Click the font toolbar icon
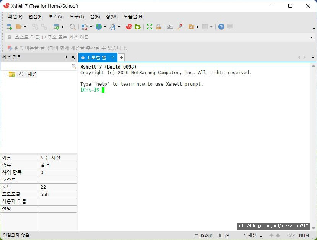This screenshot has height=240, width=317. (112, 27)
